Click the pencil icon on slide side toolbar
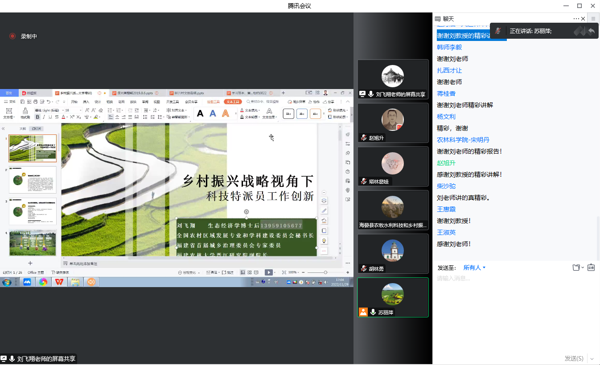 click(x=324, y=211)
